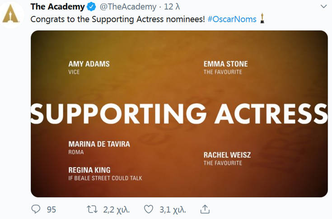The image size is (332, 219).
Task: Click Regina King's name in the image
Action: (89, 170)
